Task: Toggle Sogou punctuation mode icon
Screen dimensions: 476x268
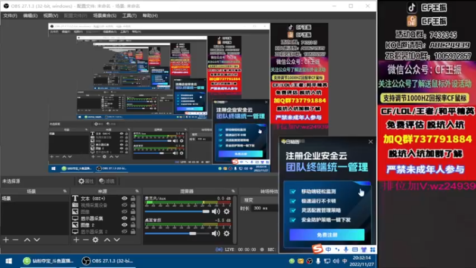Action: 337,250
